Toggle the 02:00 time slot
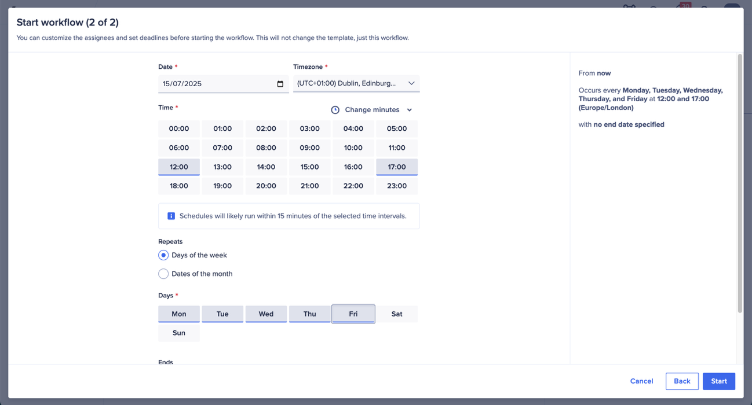 (266, 128)
